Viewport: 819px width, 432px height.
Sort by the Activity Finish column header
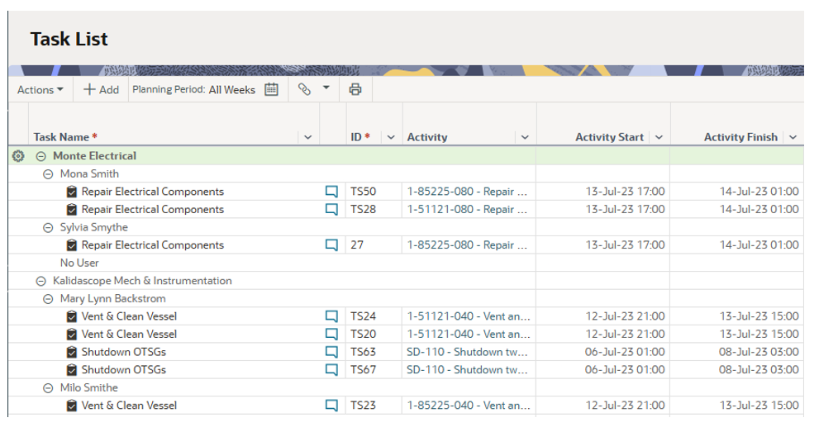pyautogui.click(x=740, y=138)
